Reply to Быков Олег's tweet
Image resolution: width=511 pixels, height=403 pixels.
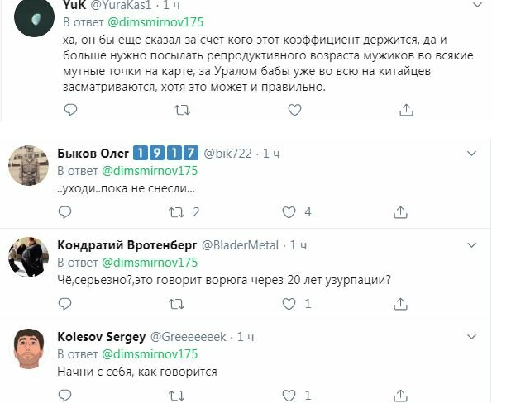click(x=69, y=212)
